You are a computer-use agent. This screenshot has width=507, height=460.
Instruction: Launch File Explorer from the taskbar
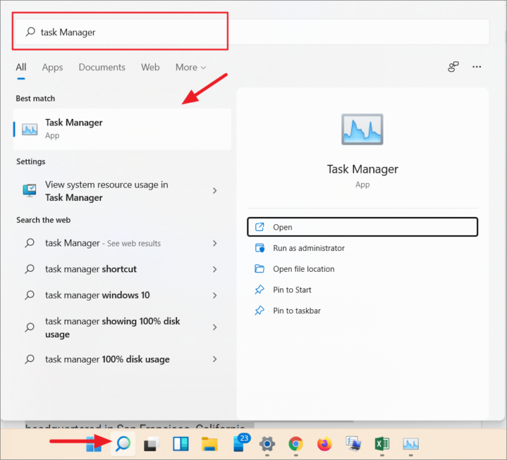(210, 443)
